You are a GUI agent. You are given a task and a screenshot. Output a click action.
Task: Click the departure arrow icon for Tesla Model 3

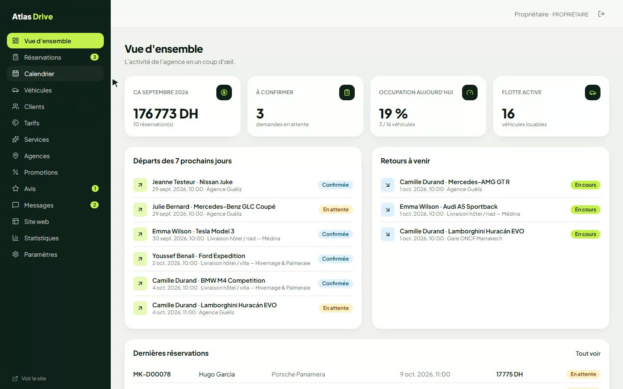pos(140,234)
